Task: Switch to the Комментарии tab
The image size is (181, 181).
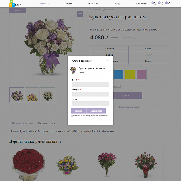Action: coord(46,123)
